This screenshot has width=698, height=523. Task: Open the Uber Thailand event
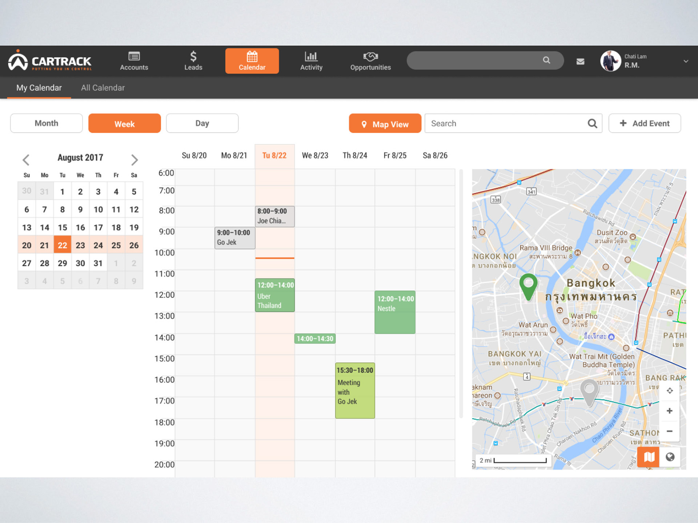click(x=275, y=295)
